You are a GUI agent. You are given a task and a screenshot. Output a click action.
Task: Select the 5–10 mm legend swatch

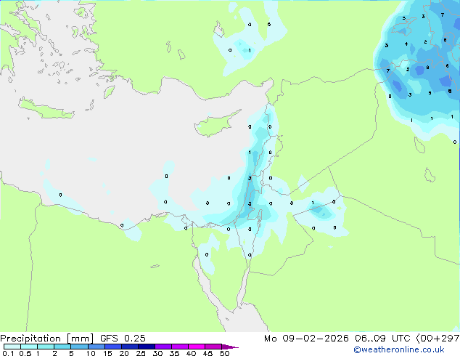(79, 347)
